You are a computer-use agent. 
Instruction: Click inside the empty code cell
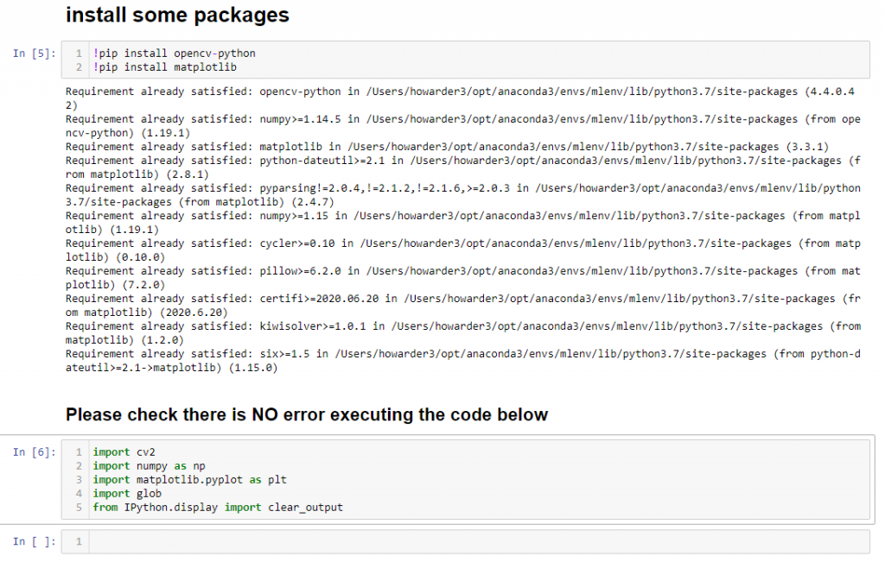(x=475, y=541)
